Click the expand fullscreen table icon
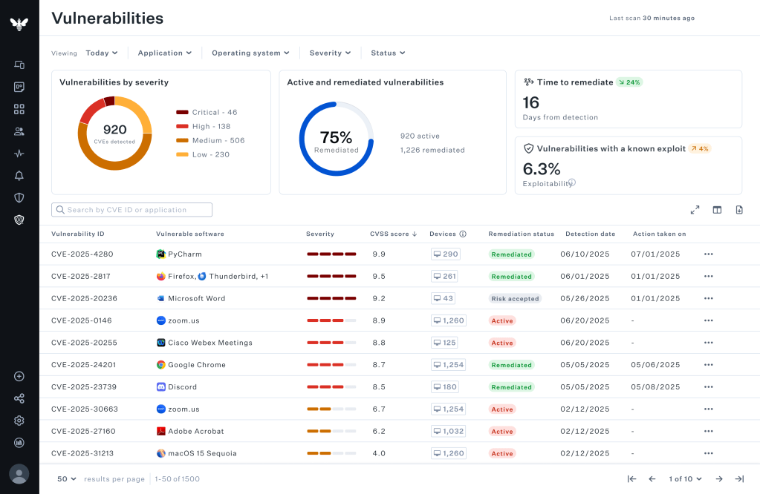 695,210
